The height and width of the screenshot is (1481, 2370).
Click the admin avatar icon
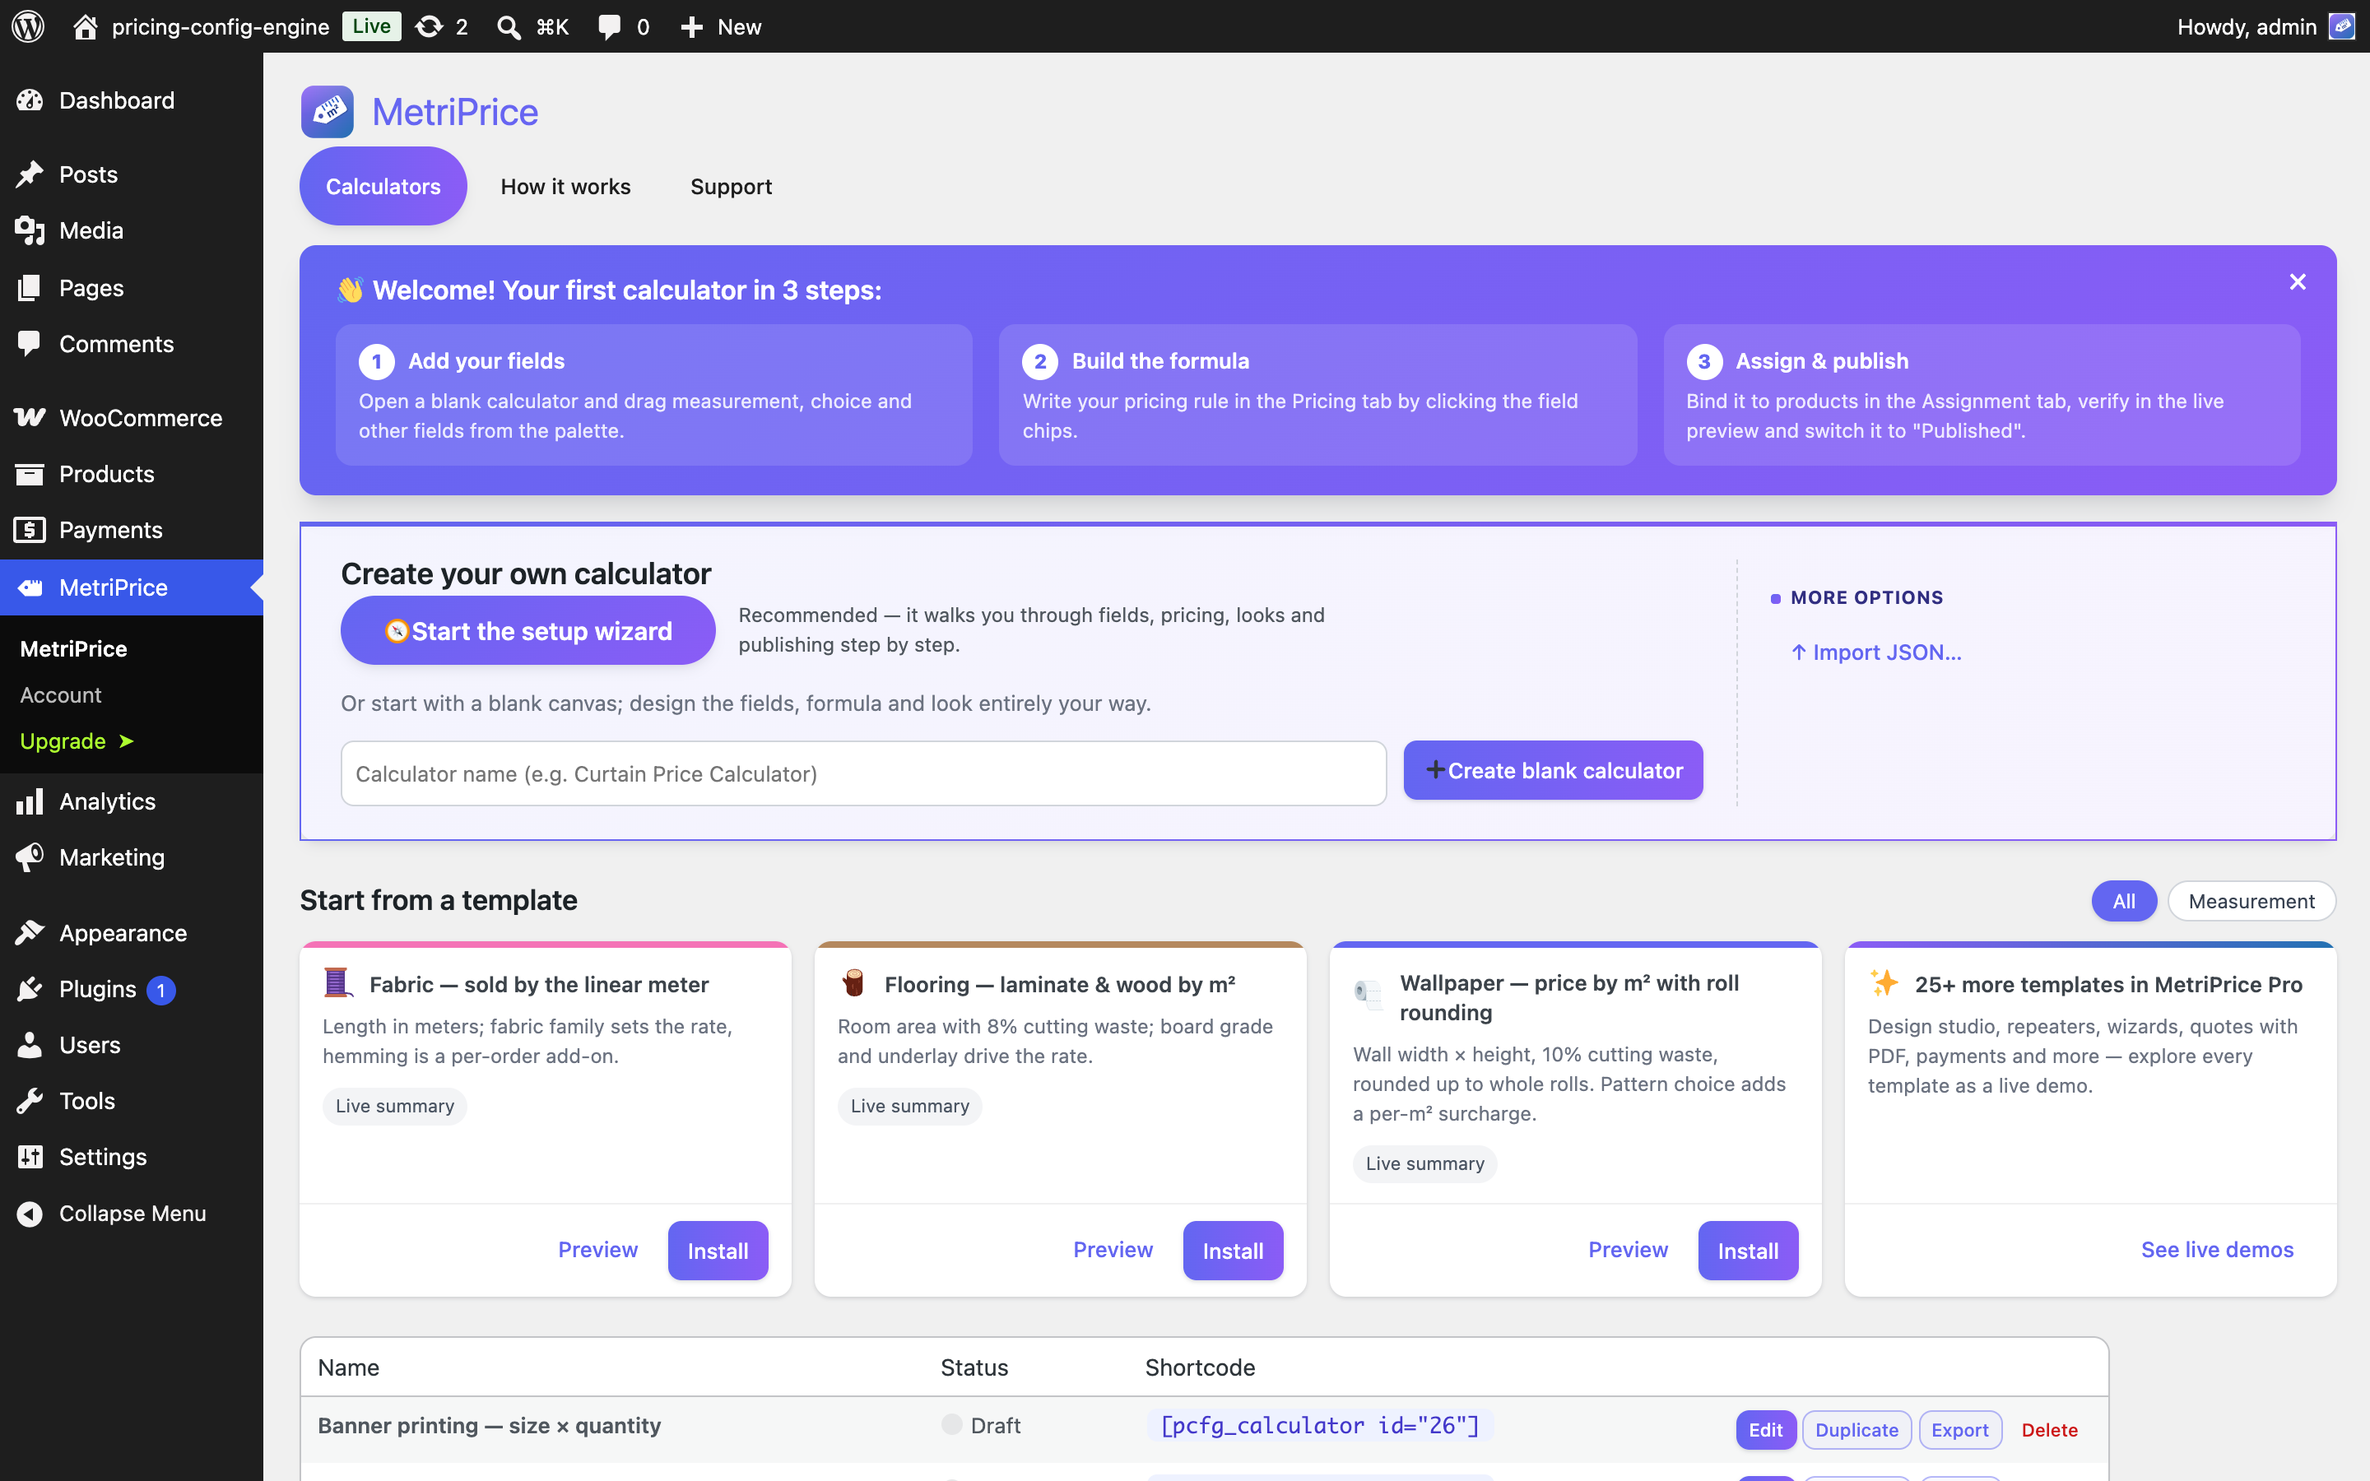[2341, 26]
